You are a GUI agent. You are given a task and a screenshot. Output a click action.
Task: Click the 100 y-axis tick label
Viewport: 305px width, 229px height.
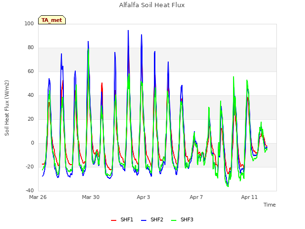coord(29,23)
